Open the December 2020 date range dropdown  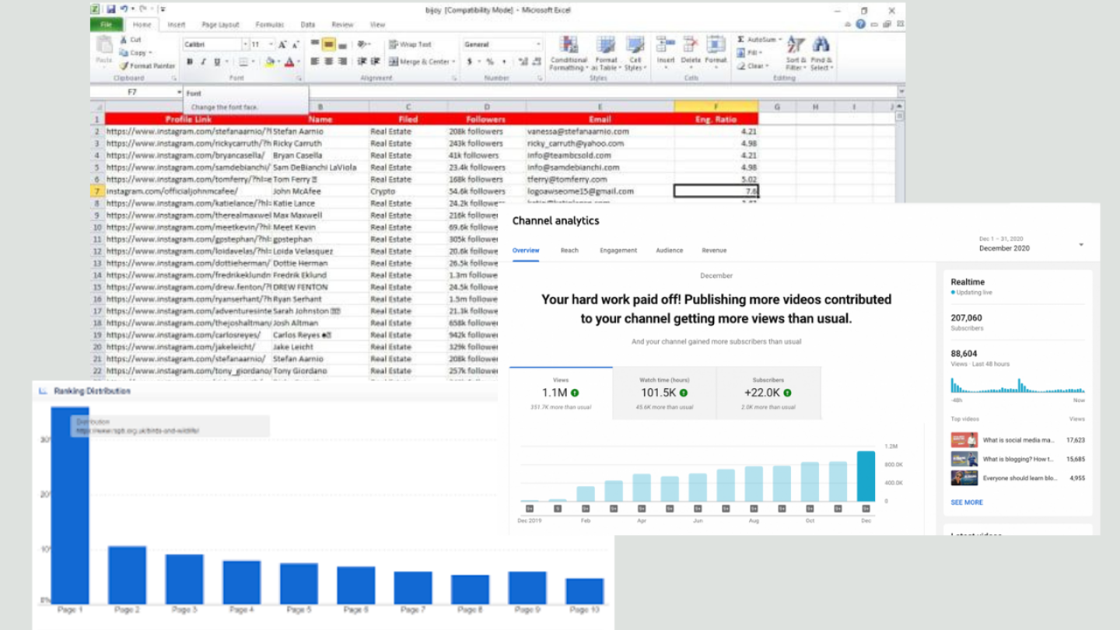pyautogui.click(x=1032, y=244)
